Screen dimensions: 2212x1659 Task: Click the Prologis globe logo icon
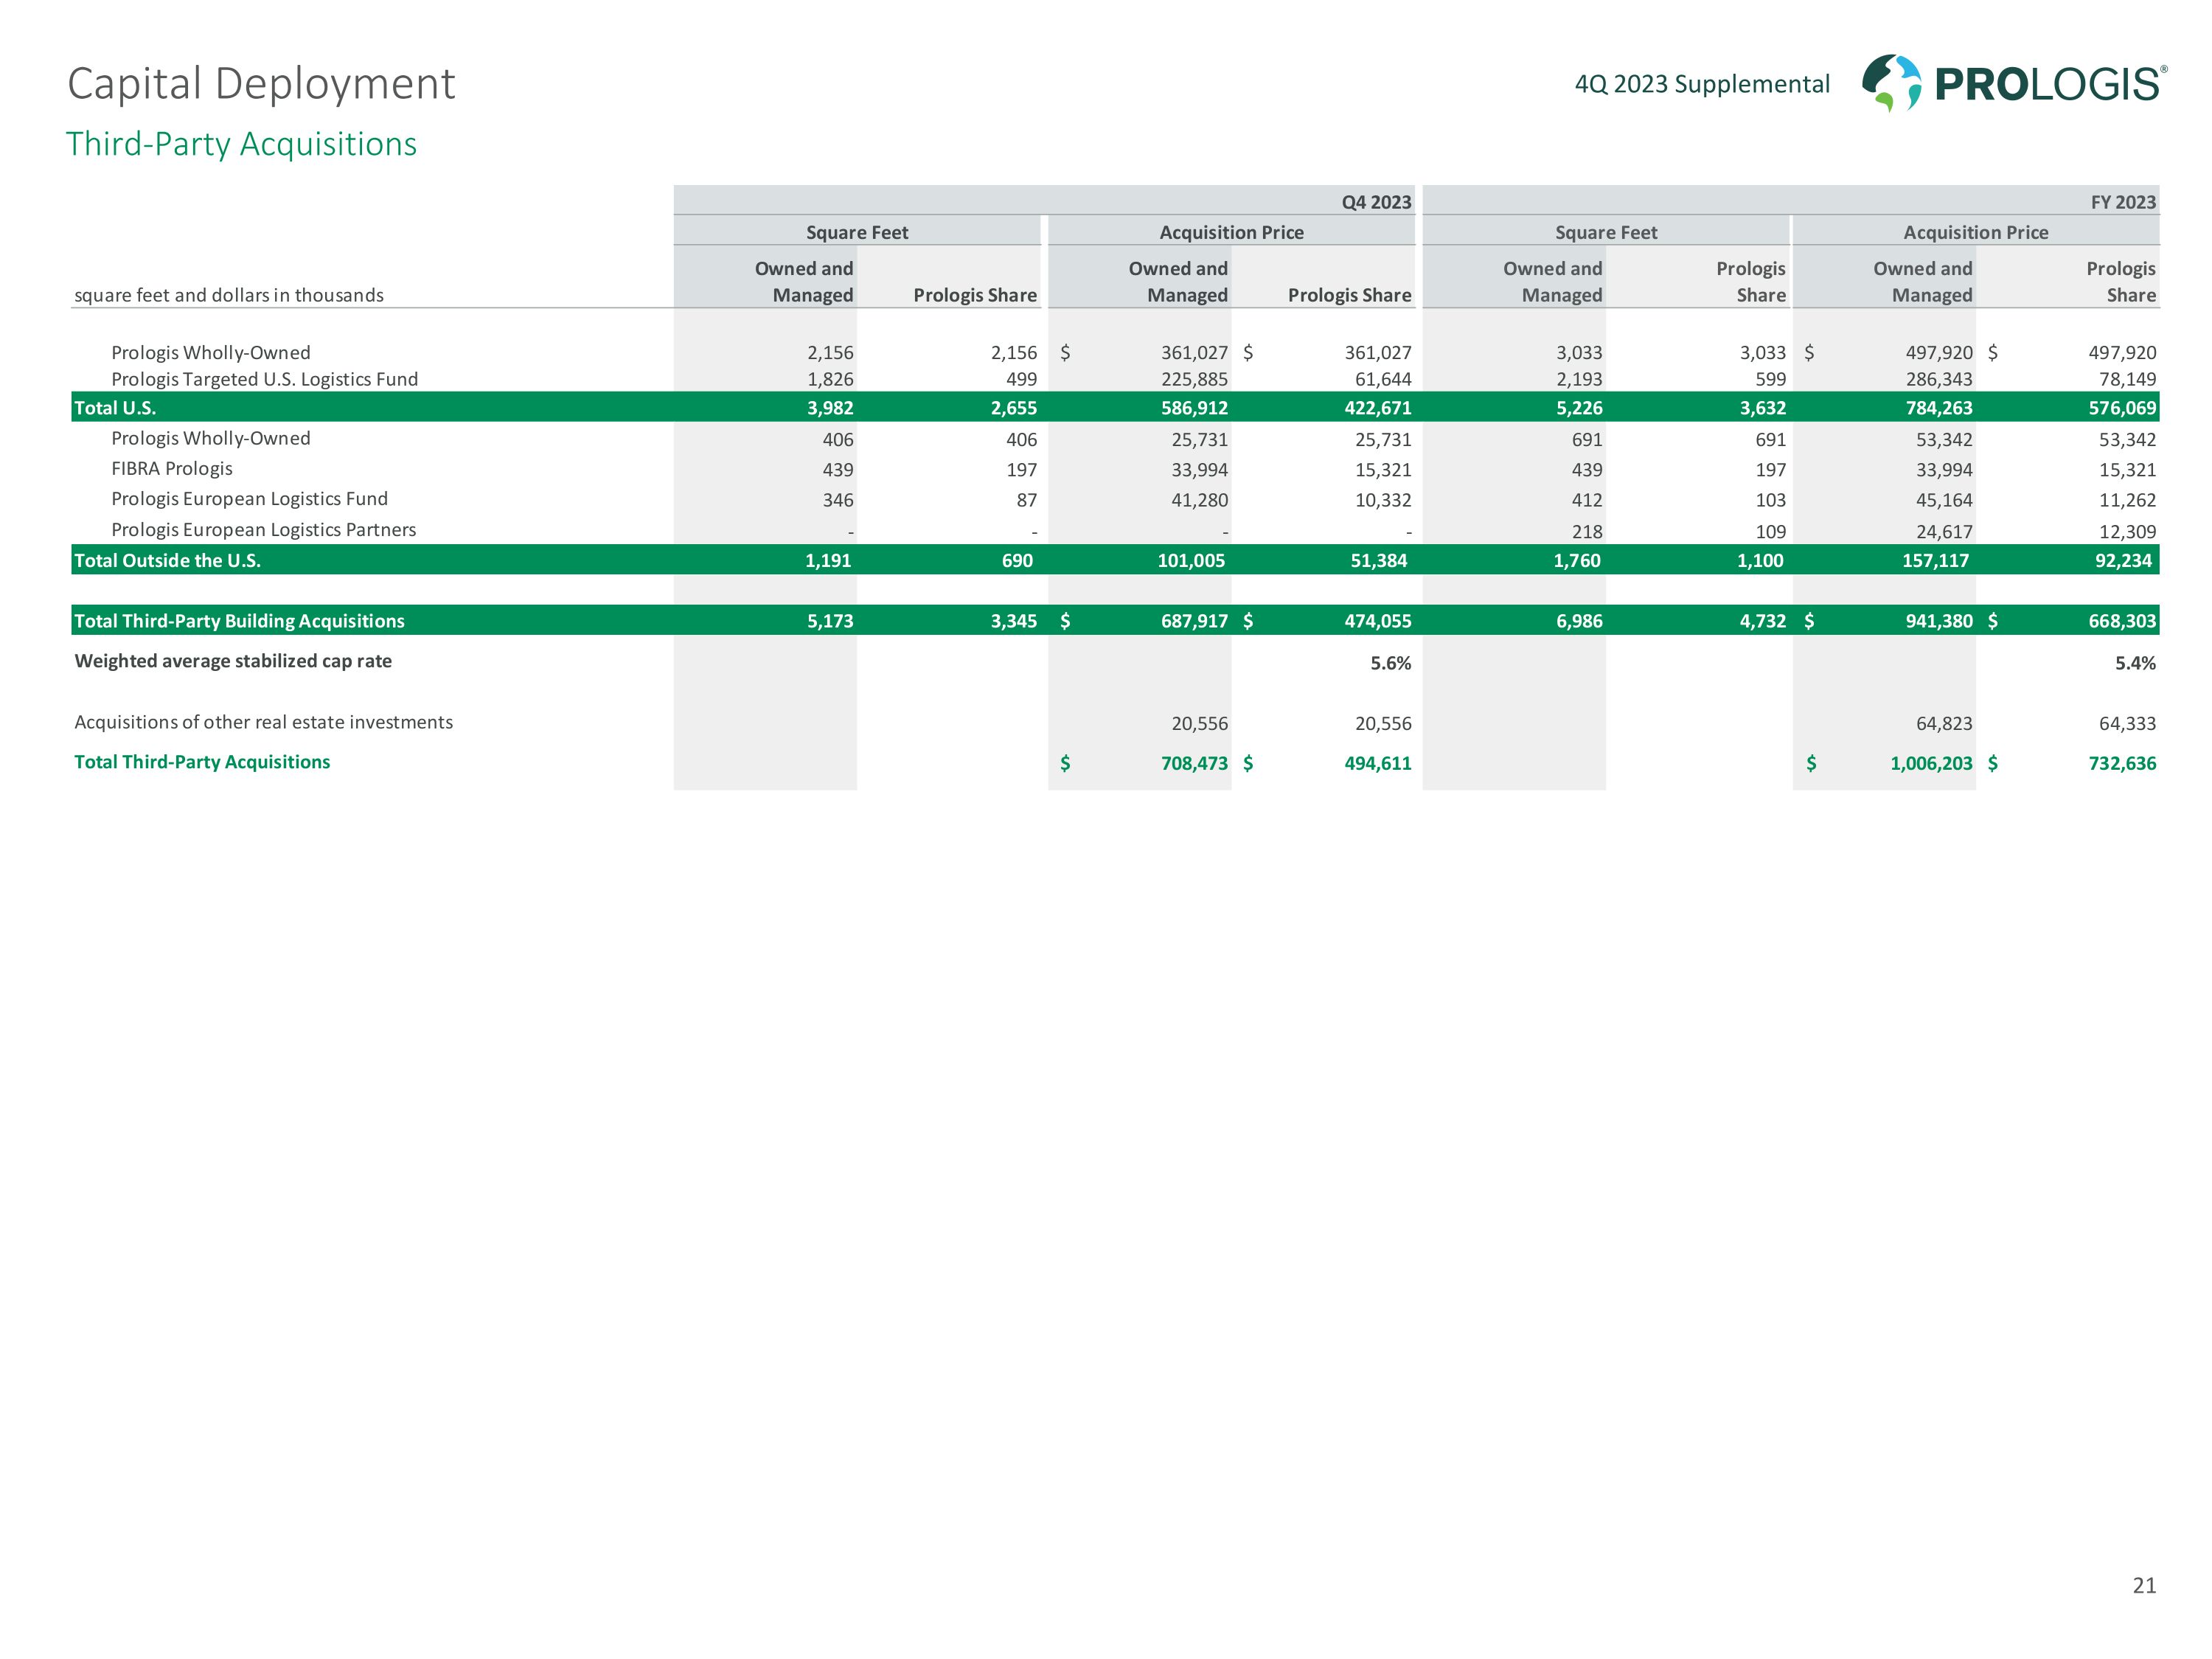pyautogui.click(x=1890, y=82)
